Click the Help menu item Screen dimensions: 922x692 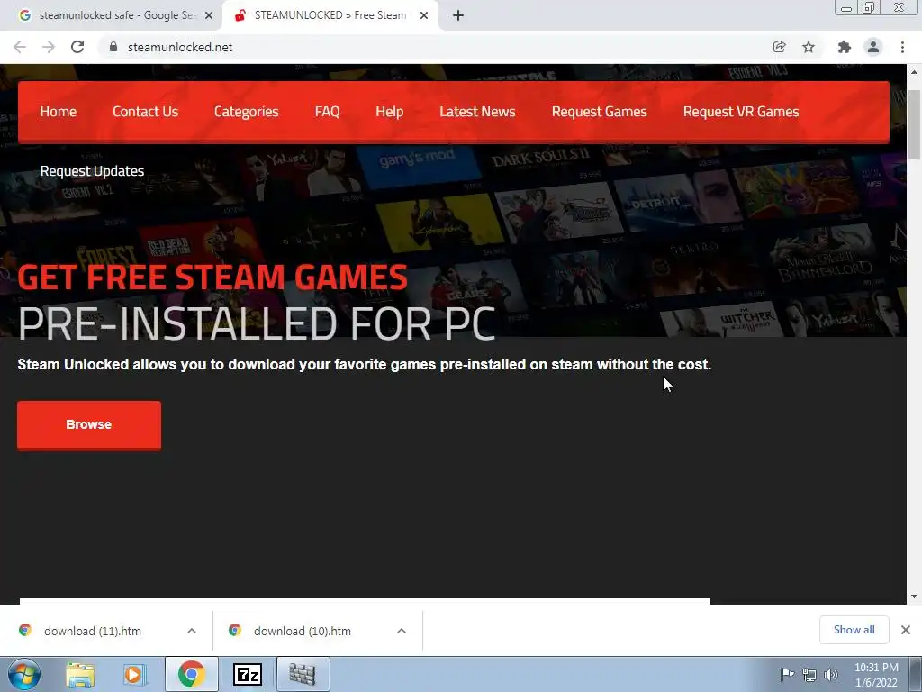389,112
